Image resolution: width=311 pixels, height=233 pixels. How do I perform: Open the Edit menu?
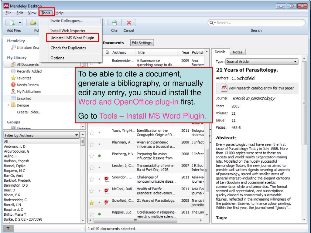20,13
